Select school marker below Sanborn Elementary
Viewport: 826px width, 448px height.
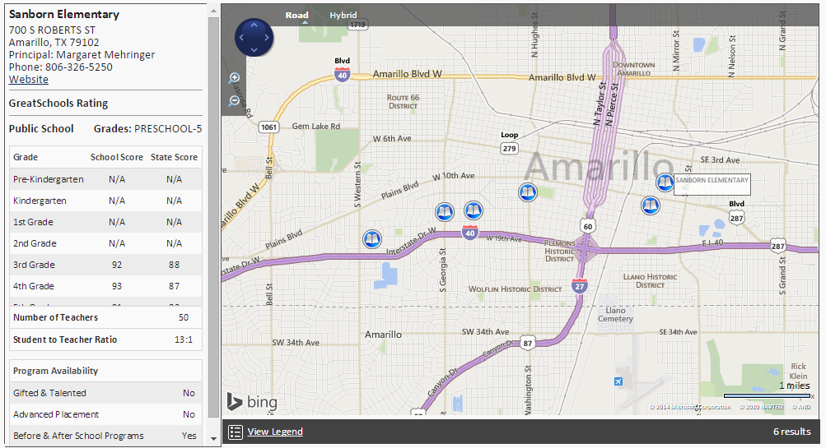[x=651, y=205]
